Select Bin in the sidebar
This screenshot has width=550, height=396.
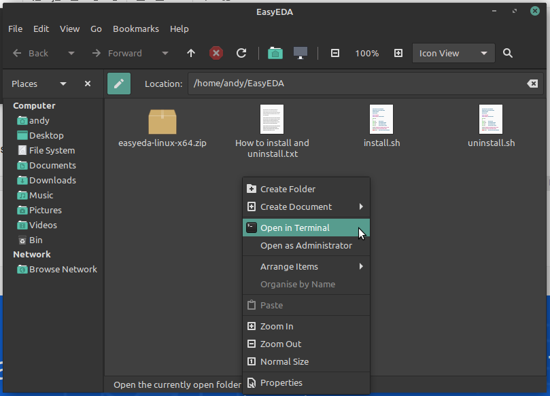(30, 240)
